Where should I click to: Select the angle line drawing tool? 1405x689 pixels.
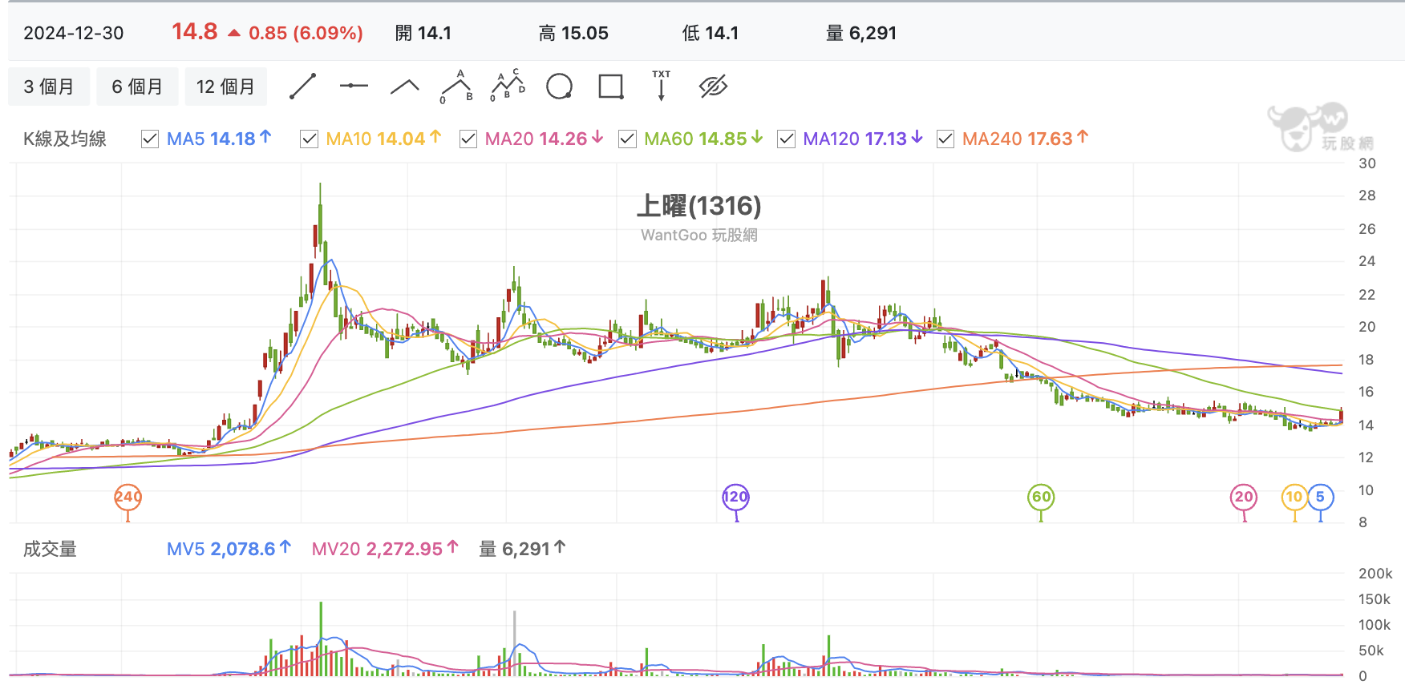pyautogui.click(x=405, y=87)
